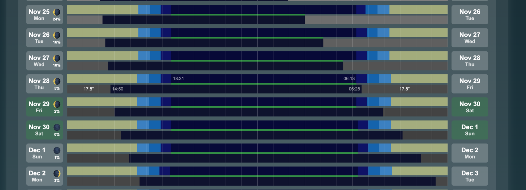Click the Nov 30 row evening daylight segment
This screenshot has height=190, width=526.
(x=102, y=125)
